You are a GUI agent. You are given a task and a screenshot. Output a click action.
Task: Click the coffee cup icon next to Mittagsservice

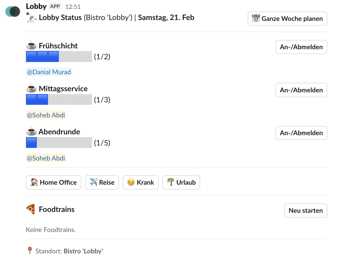click(31, 89)
